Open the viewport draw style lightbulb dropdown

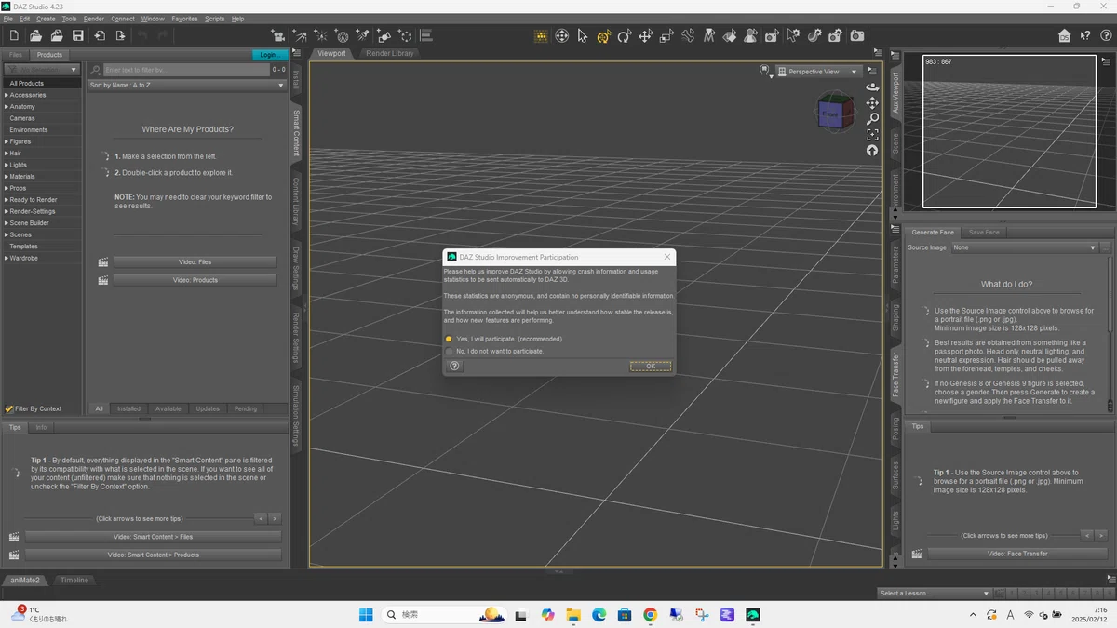coord(765,71)
